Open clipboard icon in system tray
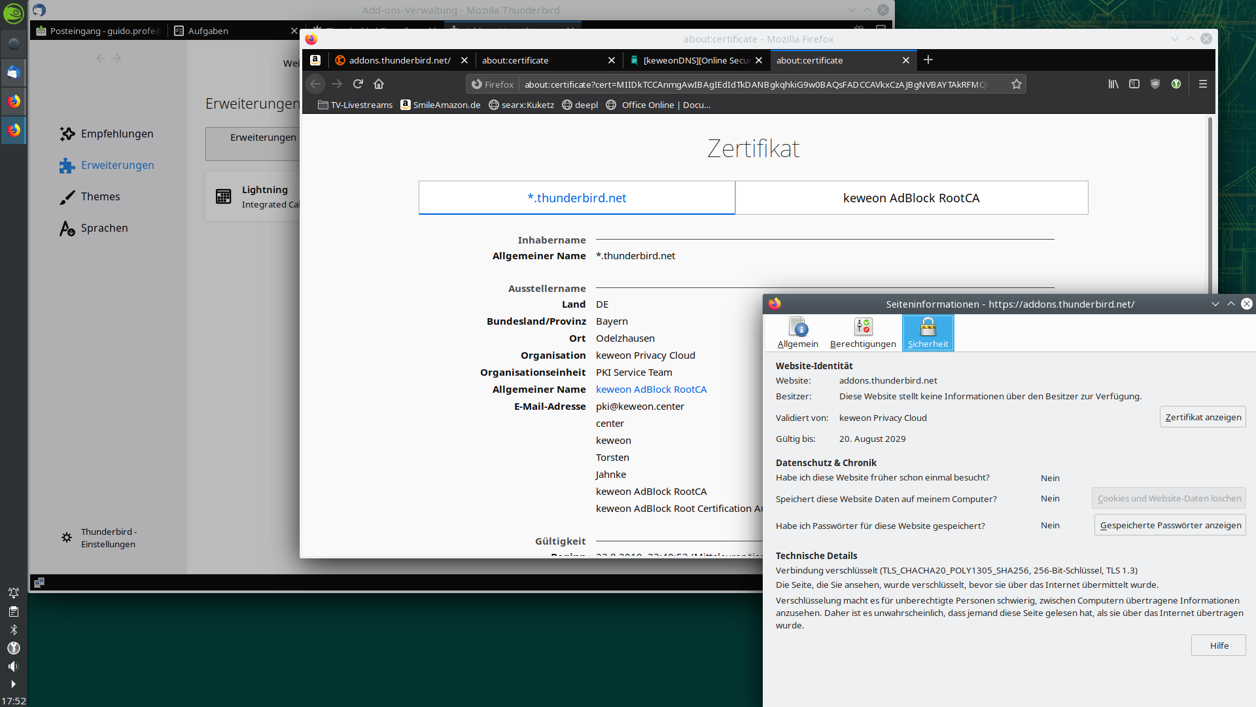The image size is (1256, 707). (14, 611)
